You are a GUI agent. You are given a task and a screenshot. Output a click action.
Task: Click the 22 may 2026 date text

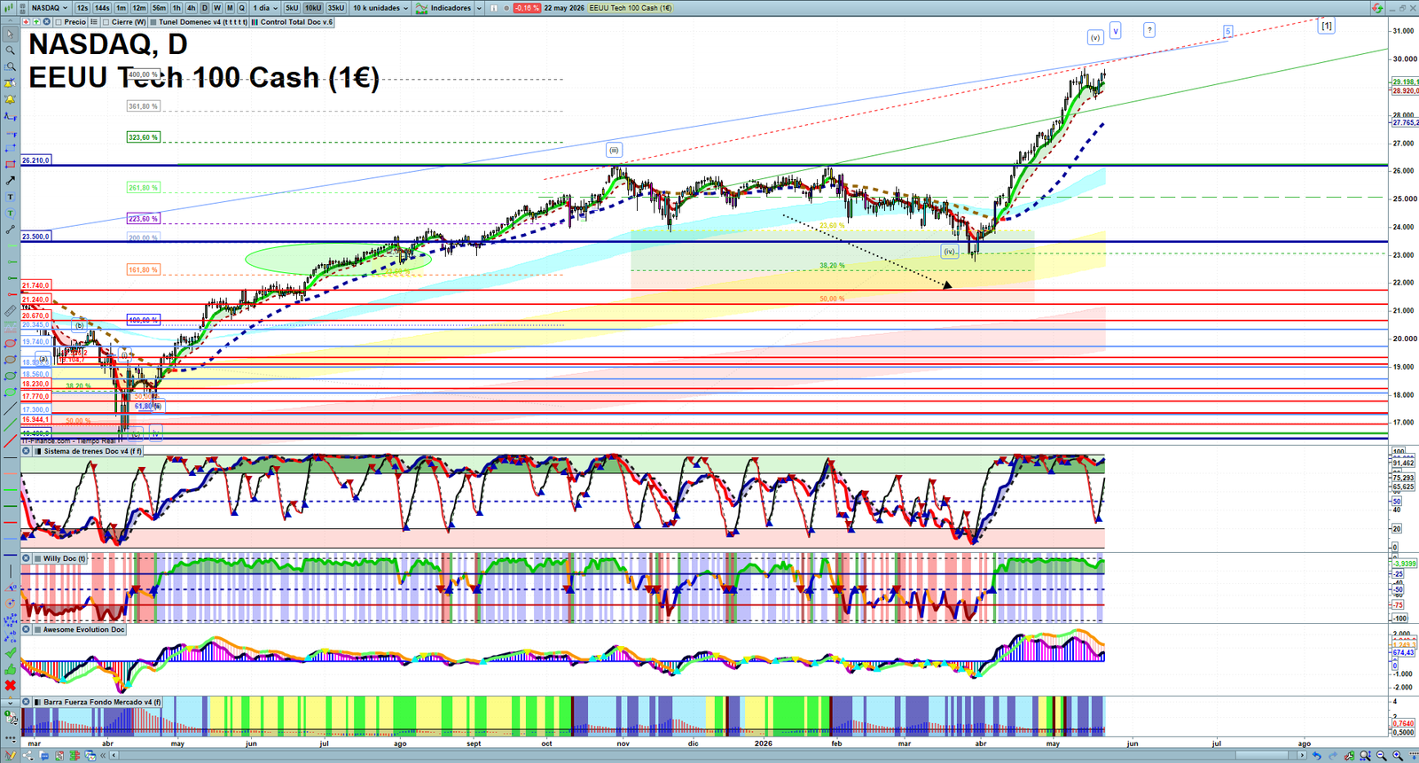pos(564,8)
